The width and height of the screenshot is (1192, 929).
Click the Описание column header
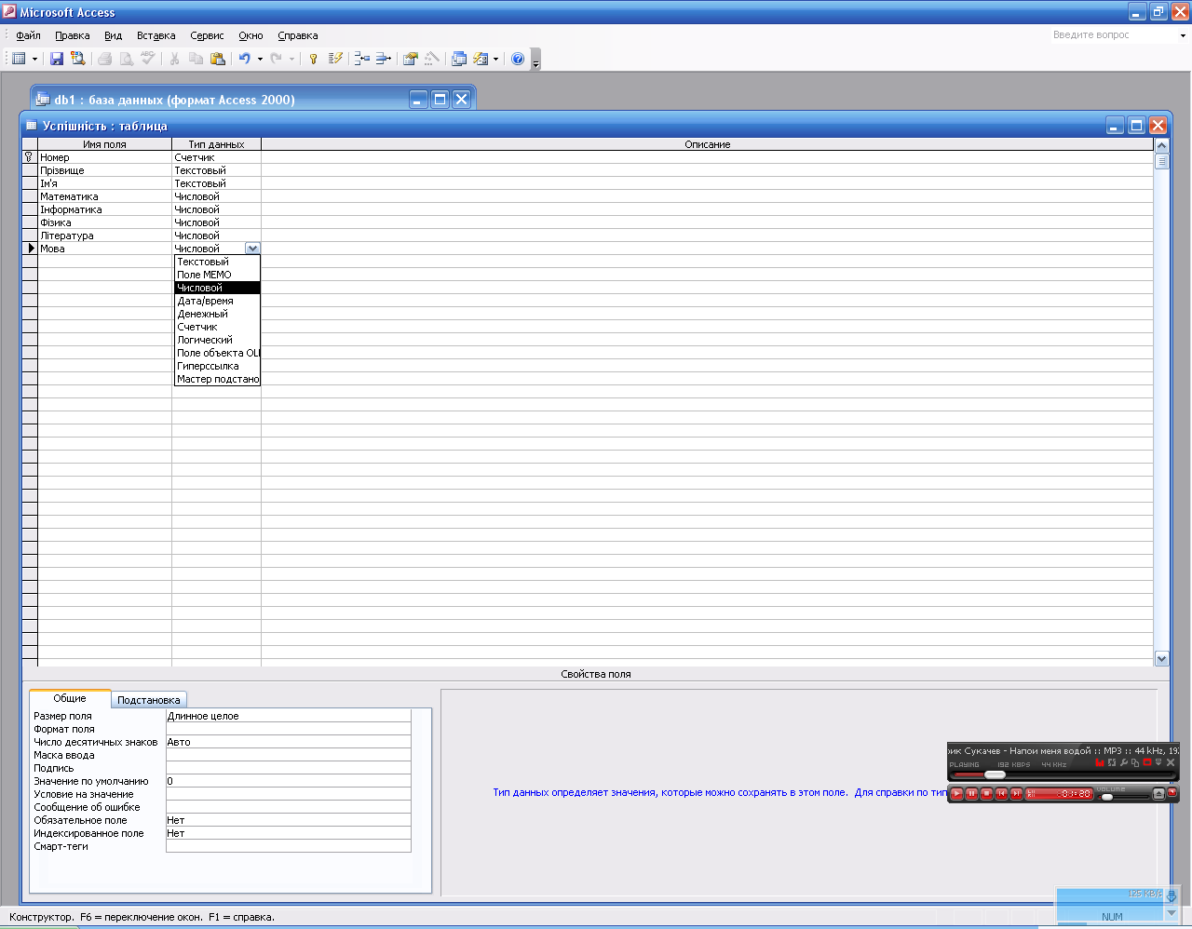707,144
